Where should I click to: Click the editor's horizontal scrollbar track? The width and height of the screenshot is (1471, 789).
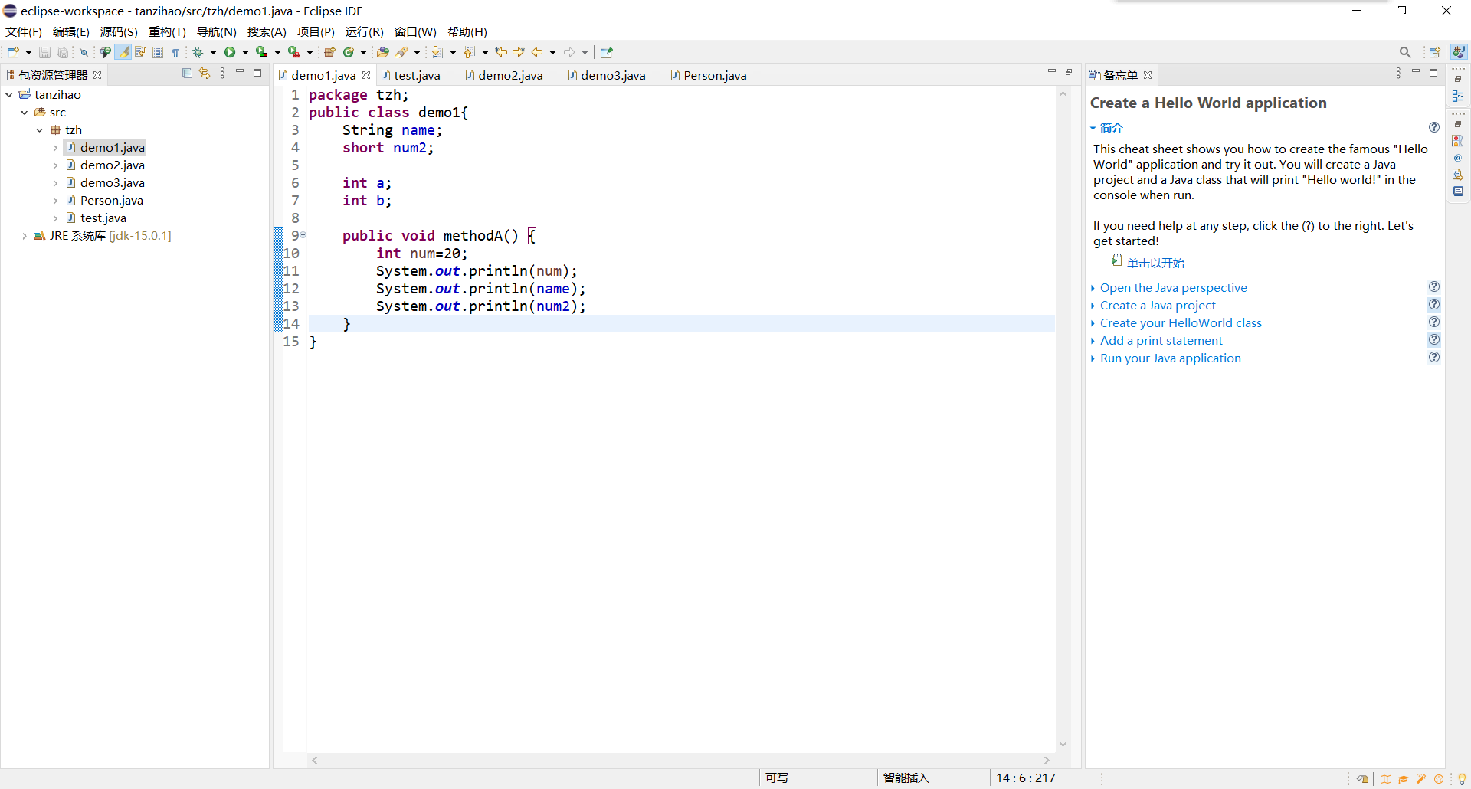(680, 760)
